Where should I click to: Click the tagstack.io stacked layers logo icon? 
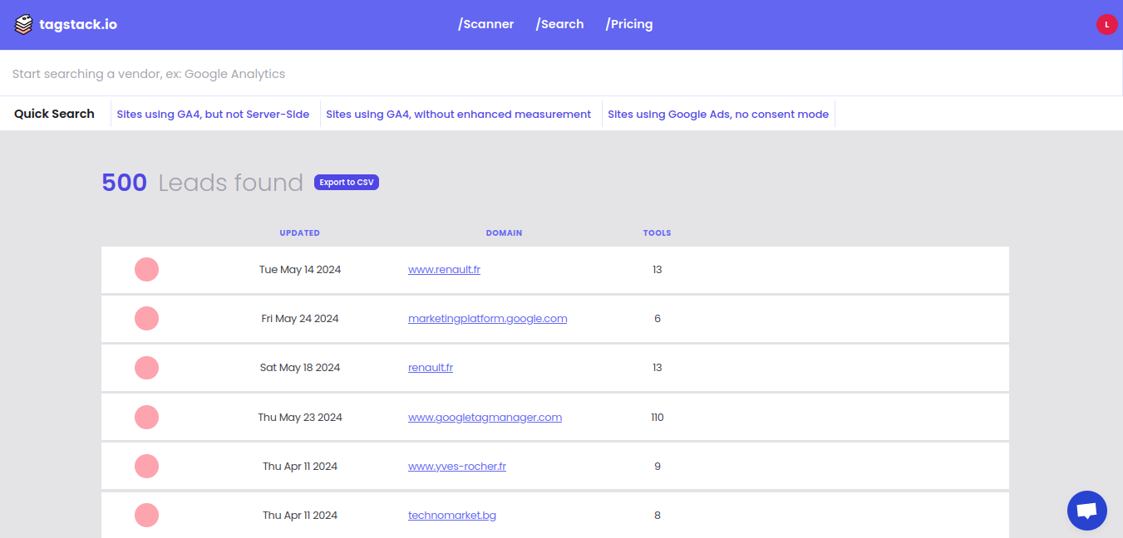click(24, 25)
